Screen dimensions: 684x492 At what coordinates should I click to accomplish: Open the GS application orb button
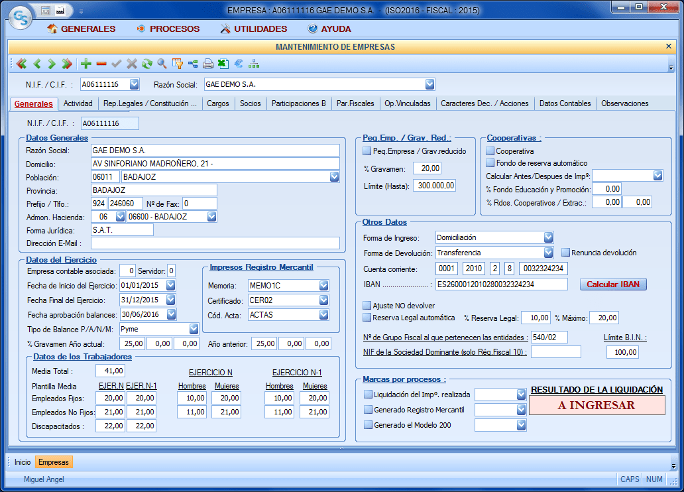(x=21, y=17)
